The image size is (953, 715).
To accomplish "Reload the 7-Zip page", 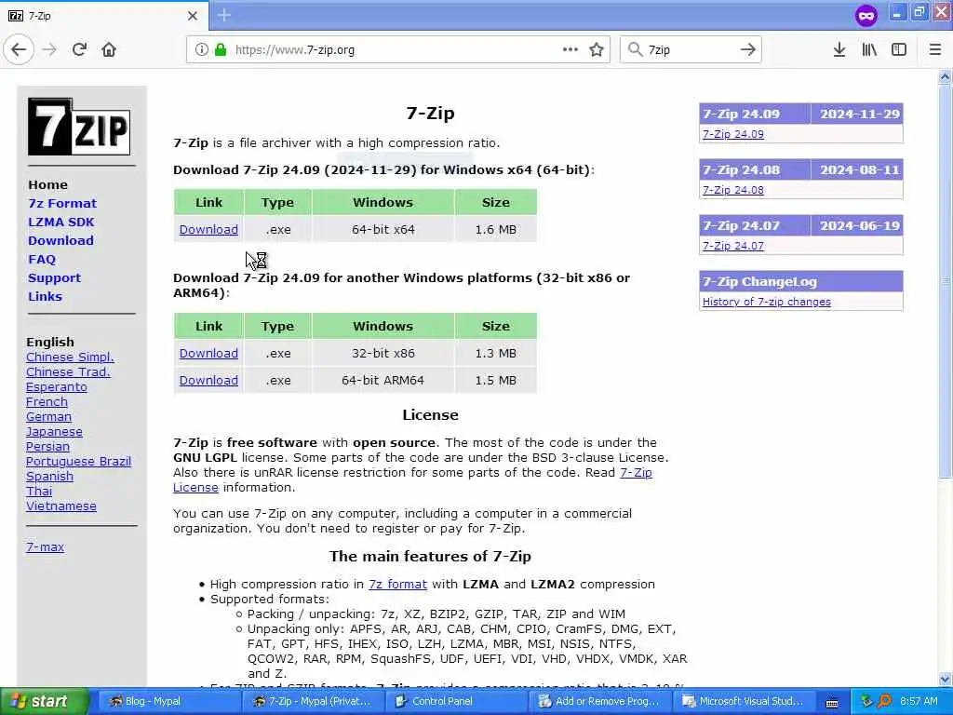I will tap(79, 50).
